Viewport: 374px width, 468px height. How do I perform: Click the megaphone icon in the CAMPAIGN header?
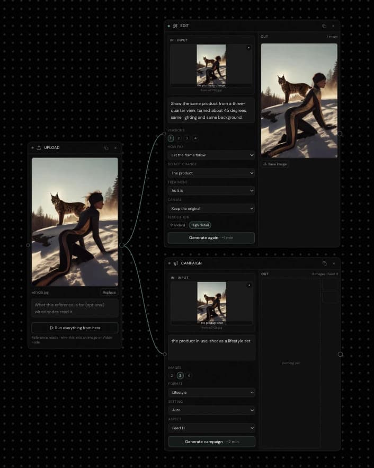point(176,263)
